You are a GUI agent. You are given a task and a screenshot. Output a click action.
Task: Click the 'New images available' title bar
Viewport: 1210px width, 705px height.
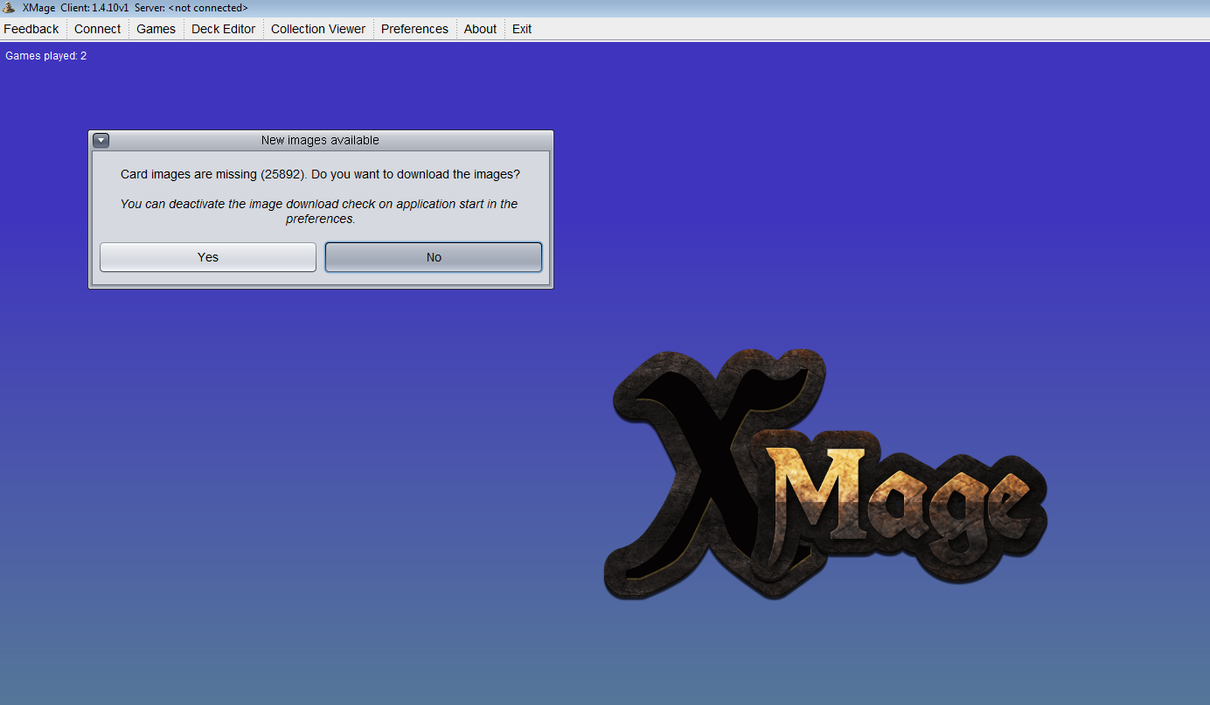tap(320, 140)
